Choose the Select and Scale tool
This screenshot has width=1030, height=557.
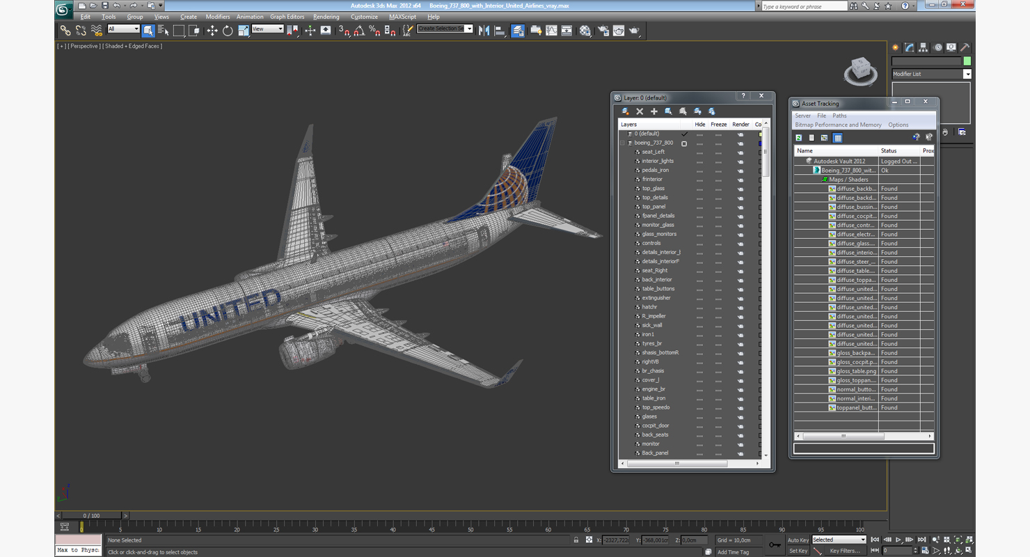(x=243, y=30)
